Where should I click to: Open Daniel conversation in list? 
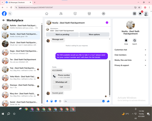coord(20,103)
